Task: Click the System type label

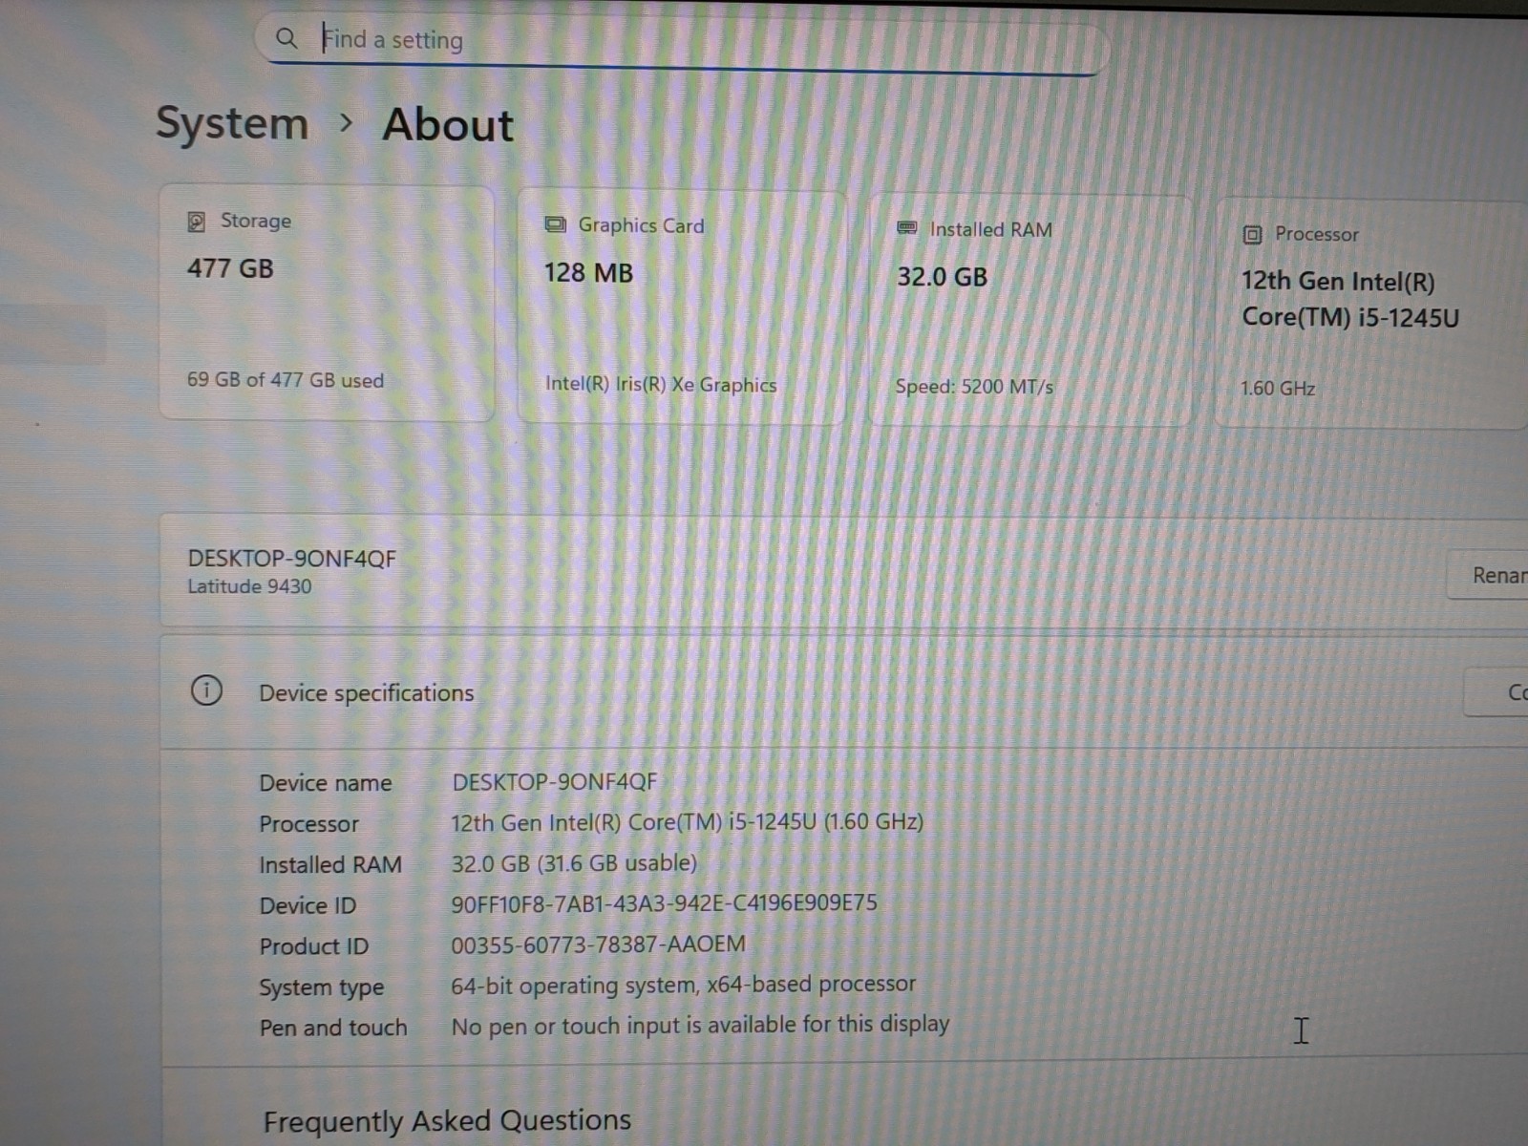Action: pos(321,987)
